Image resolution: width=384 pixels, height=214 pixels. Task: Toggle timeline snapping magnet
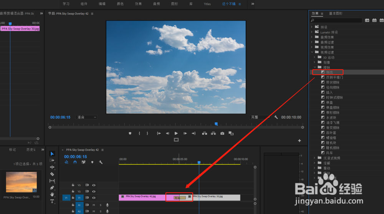click(75, 162)
